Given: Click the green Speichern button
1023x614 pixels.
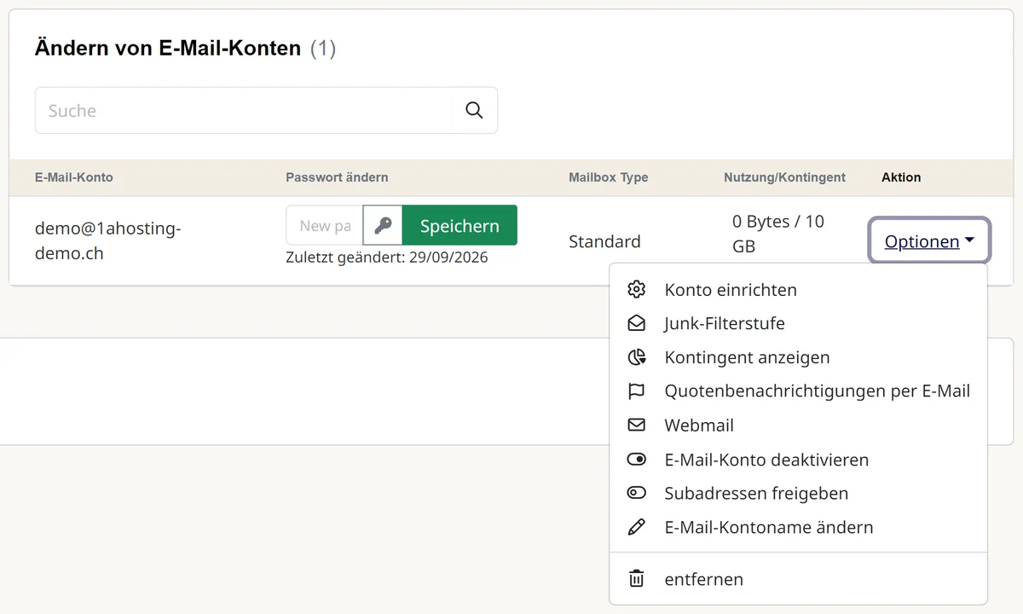Looking at the screenshot, I should pos(459,225).
